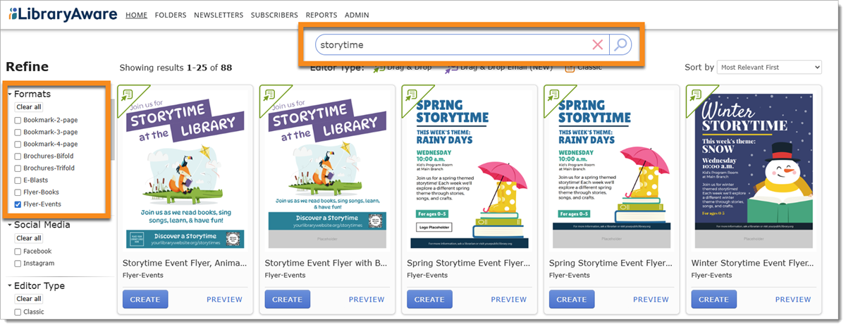Clear all Social Media filters

point(28,238)
